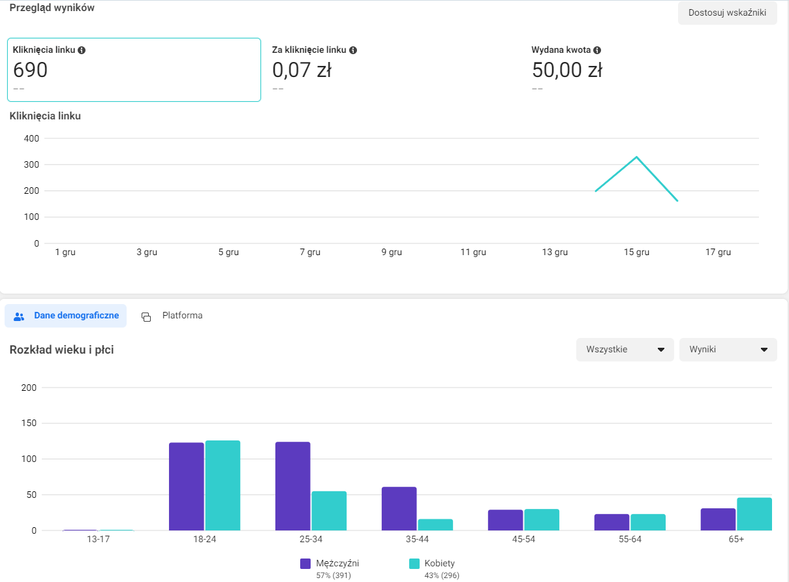Open the Wyniki dropdown menu
Viewport: 789px width, 582px height.
(728, 350)
